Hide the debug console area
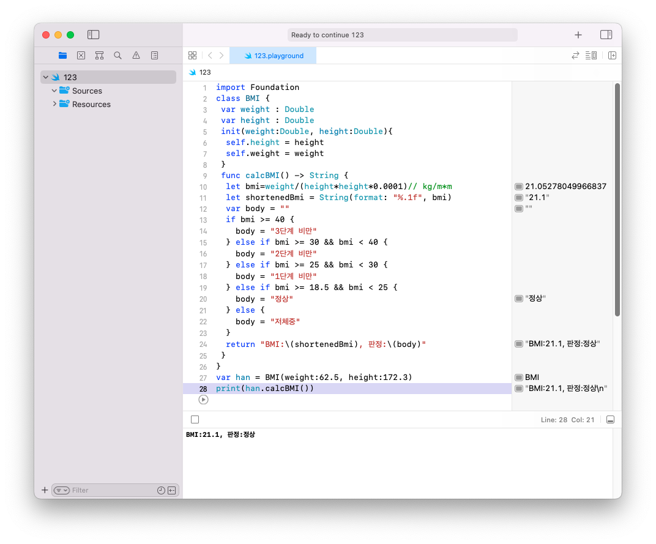Screen dimensions: 656x544 pyautogui.click(x=610, y=420)
